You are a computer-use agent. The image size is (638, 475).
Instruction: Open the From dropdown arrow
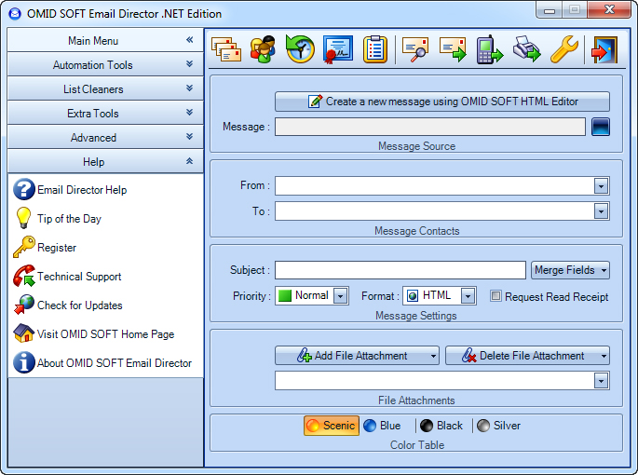[601, 186]
